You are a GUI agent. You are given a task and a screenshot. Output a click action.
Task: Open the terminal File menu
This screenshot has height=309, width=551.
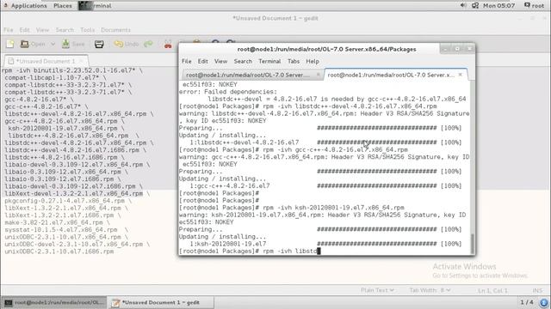coord(187,61)
